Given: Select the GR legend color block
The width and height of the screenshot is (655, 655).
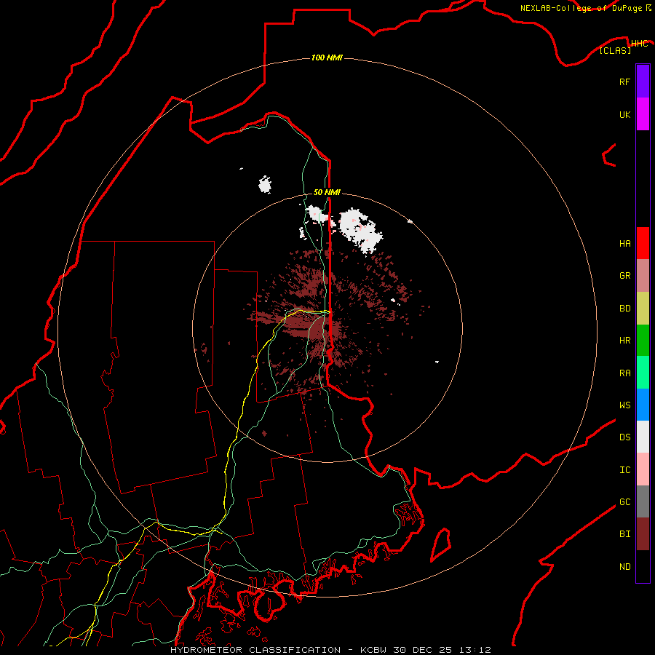Looking at the screenshot, I should pos(643,276).
